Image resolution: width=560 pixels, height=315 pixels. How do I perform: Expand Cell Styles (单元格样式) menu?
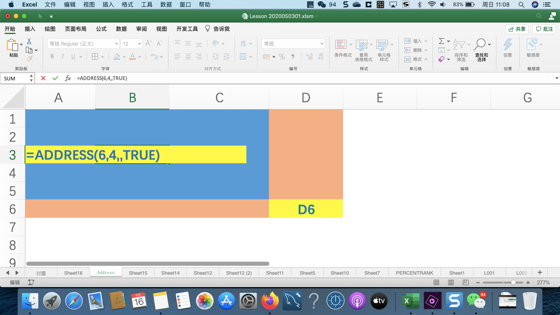(x=392, y=44)
